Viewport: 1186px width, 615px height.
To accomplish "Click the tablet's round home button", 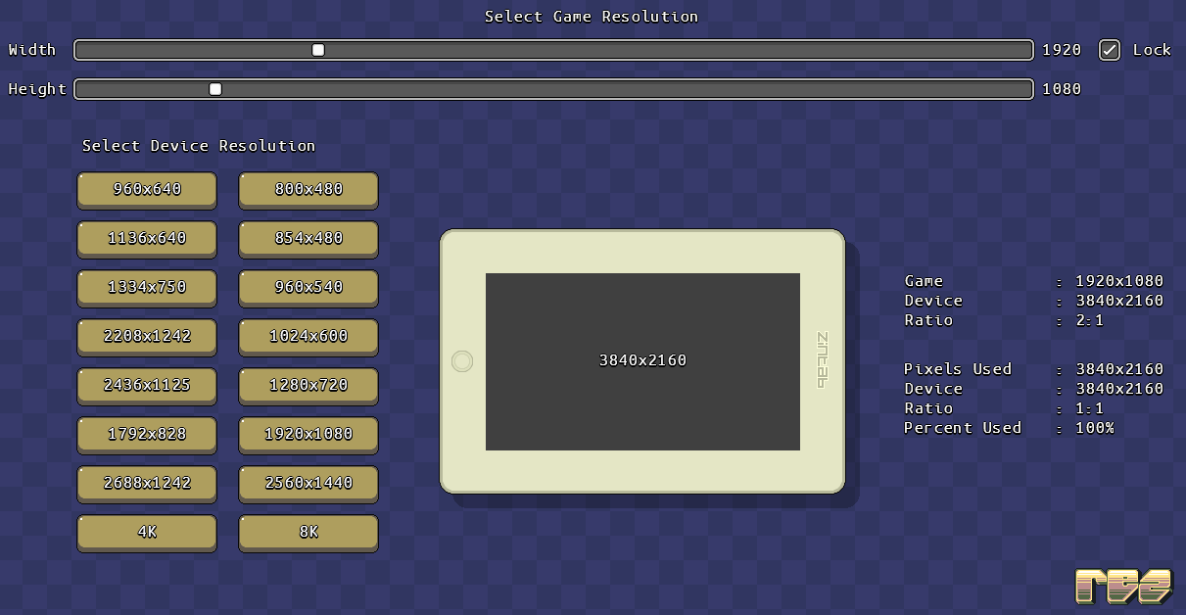I will tap(462, 361).
